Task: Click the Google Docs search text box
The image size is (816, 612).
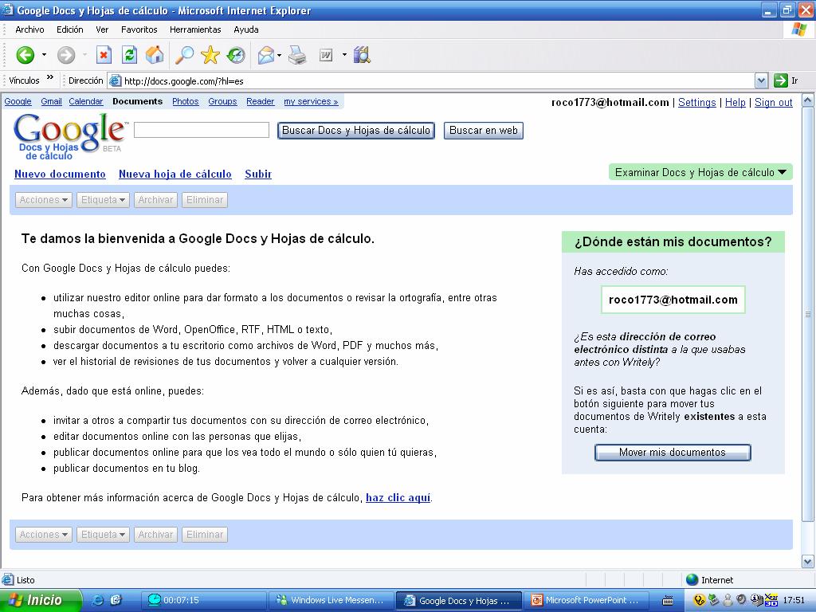Action: coord(202,130)
